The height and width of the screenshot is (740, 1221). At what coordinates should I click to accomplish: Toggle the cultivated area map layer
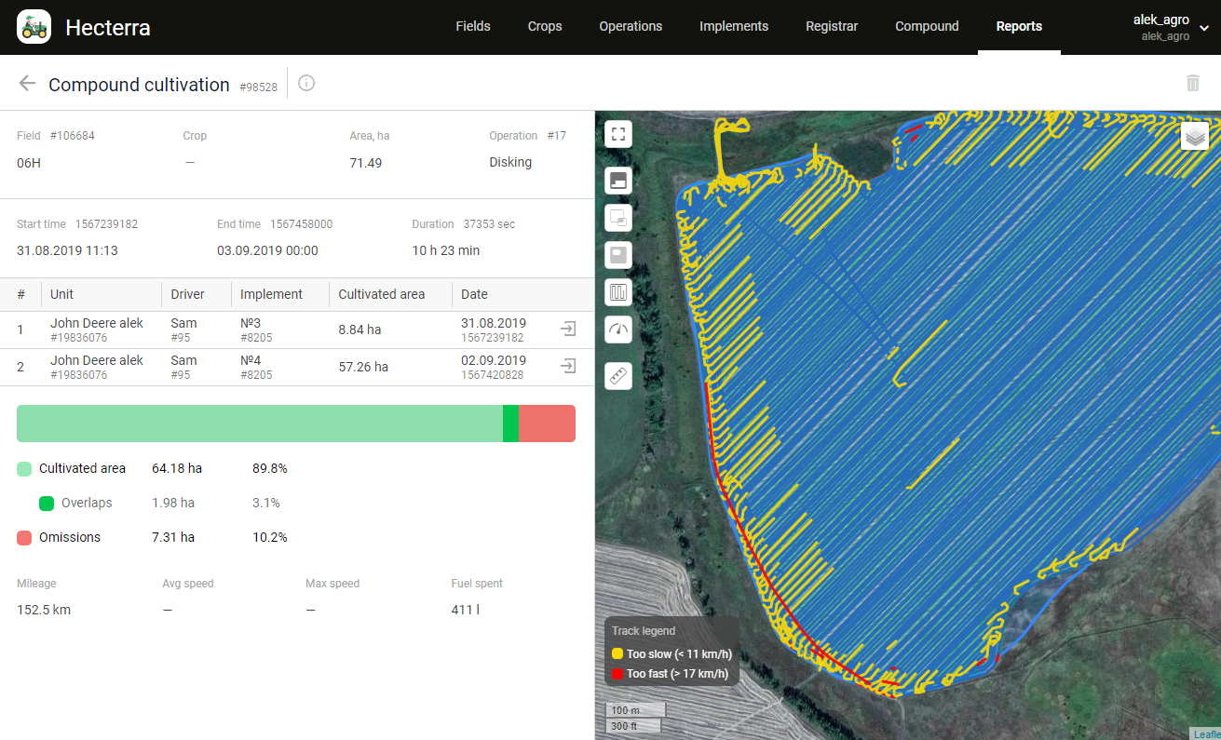(618, 181)
